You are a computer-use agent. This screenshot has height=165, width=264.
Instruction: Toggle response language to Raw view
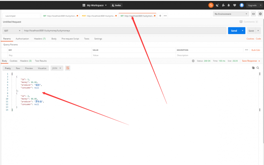[x=18, y=68]
